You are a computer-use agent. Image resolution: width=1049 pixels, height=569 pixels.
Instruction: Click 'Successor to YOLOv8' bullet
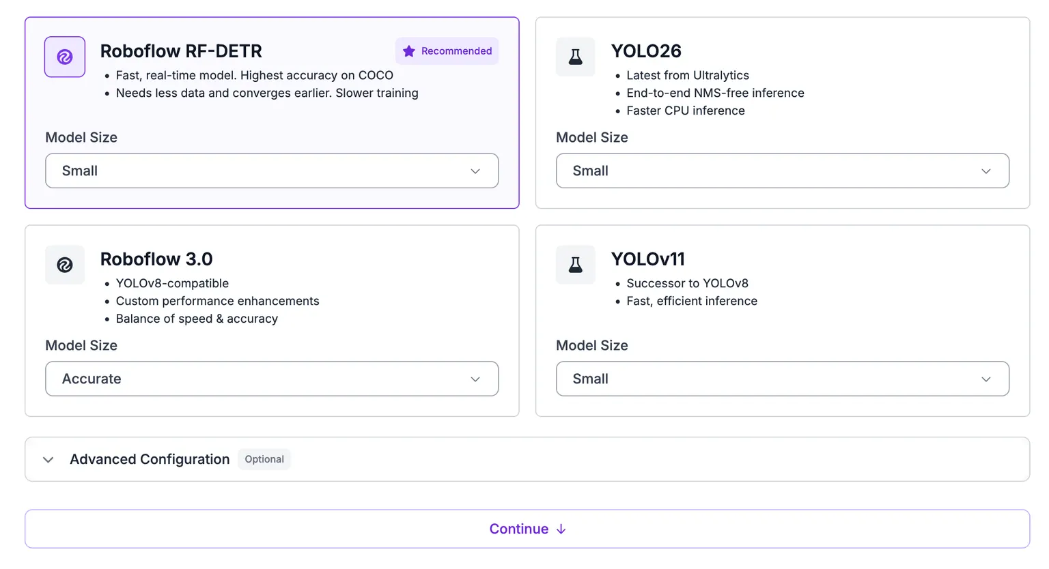pos(687,283)
